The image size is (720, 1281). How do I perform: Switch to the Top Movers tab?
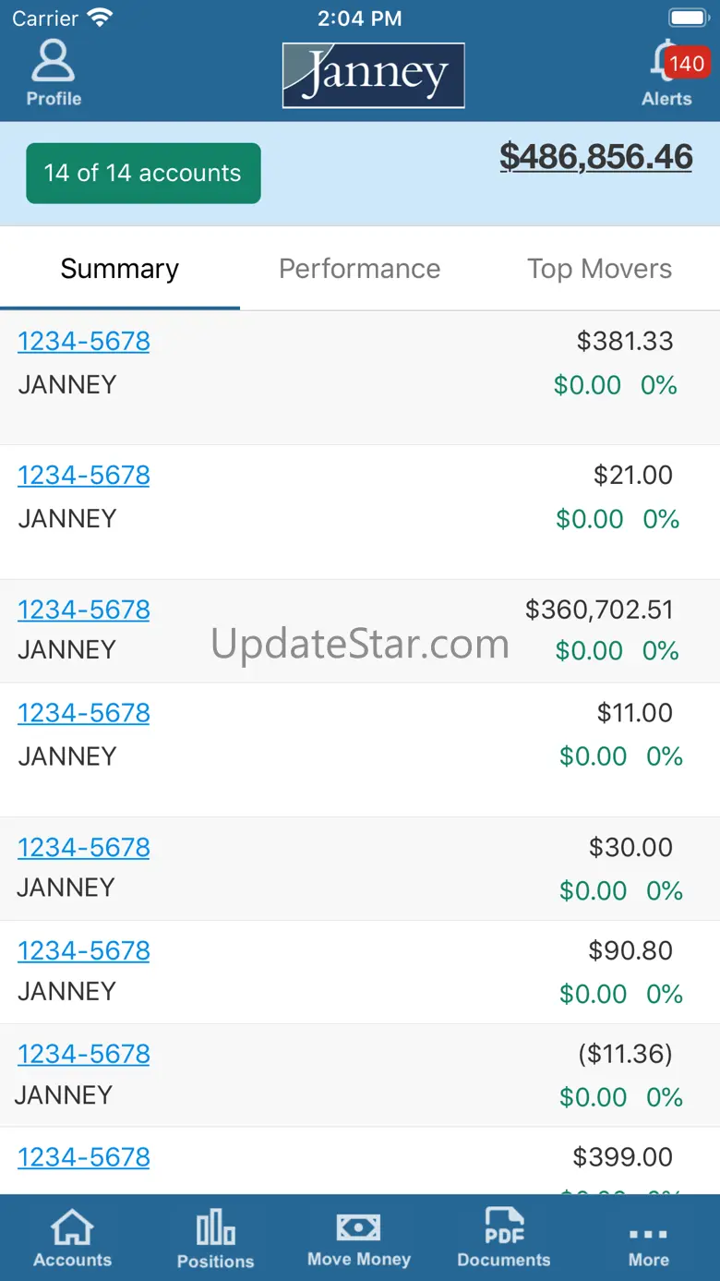point(600,269)
